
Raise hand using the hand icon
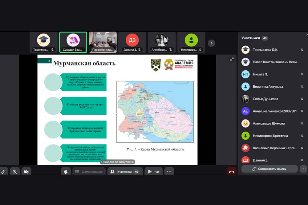(66, 171)
